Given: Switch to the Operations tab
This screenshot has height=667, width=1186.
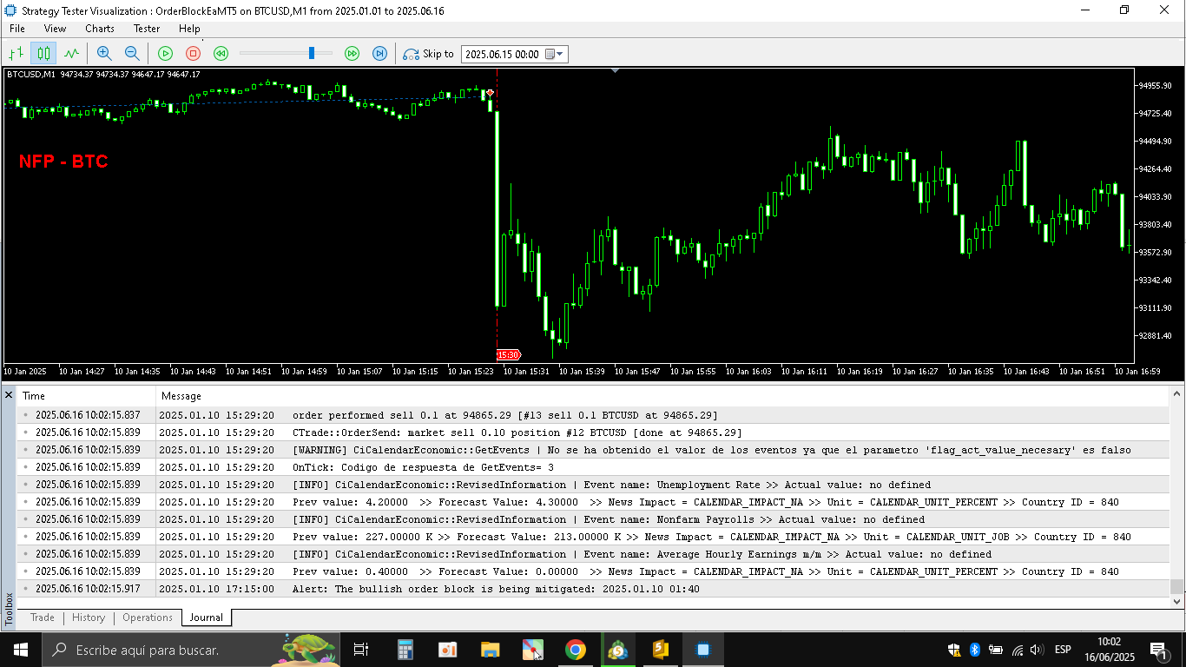Looking at the screenshot, I should 148,617.
